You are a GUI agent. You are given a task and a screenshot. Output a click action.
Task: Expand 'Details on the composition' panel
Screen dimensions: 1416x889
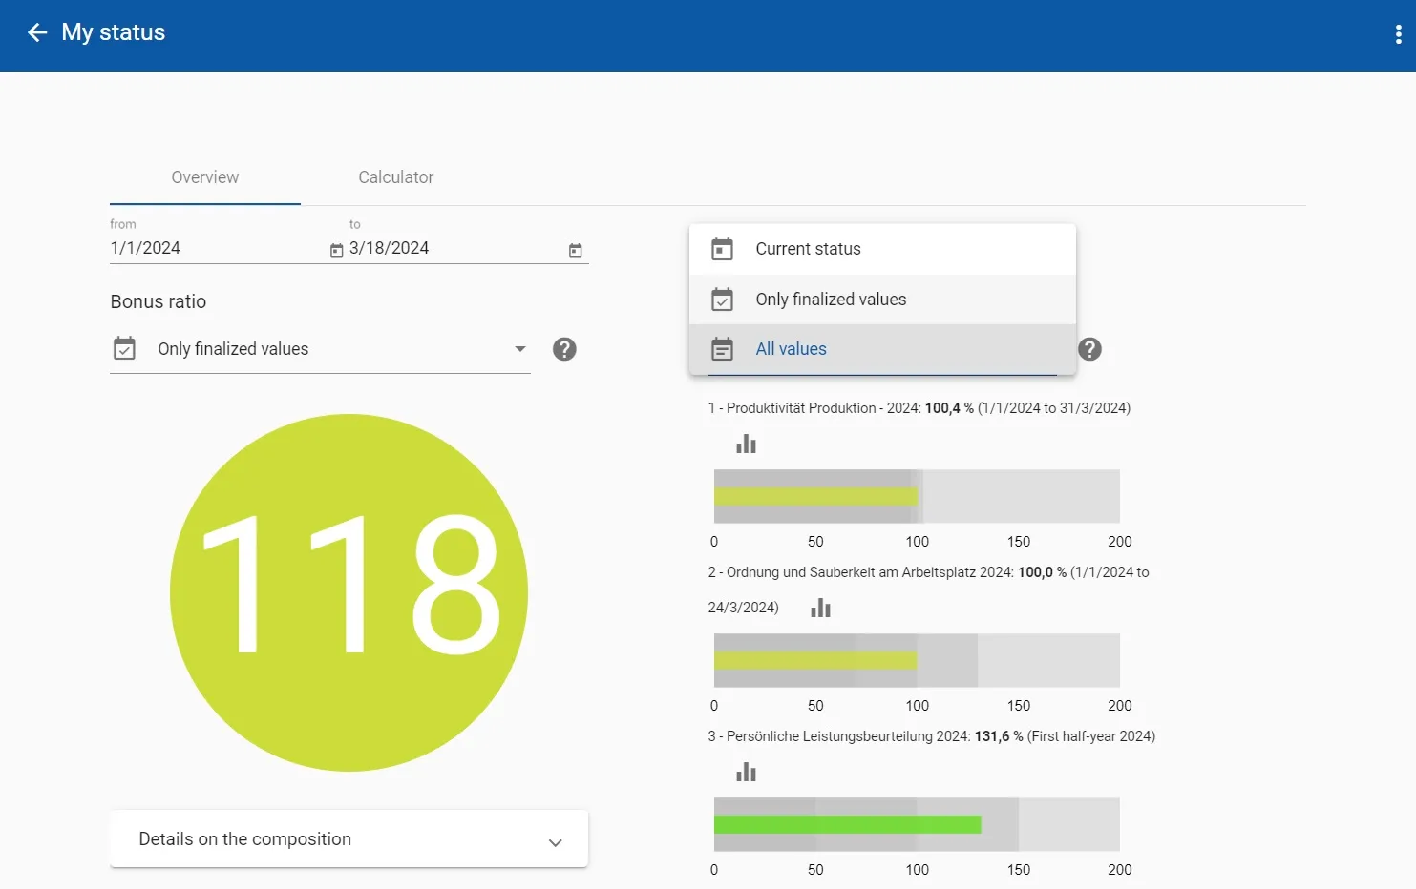[x=349, y=839]
